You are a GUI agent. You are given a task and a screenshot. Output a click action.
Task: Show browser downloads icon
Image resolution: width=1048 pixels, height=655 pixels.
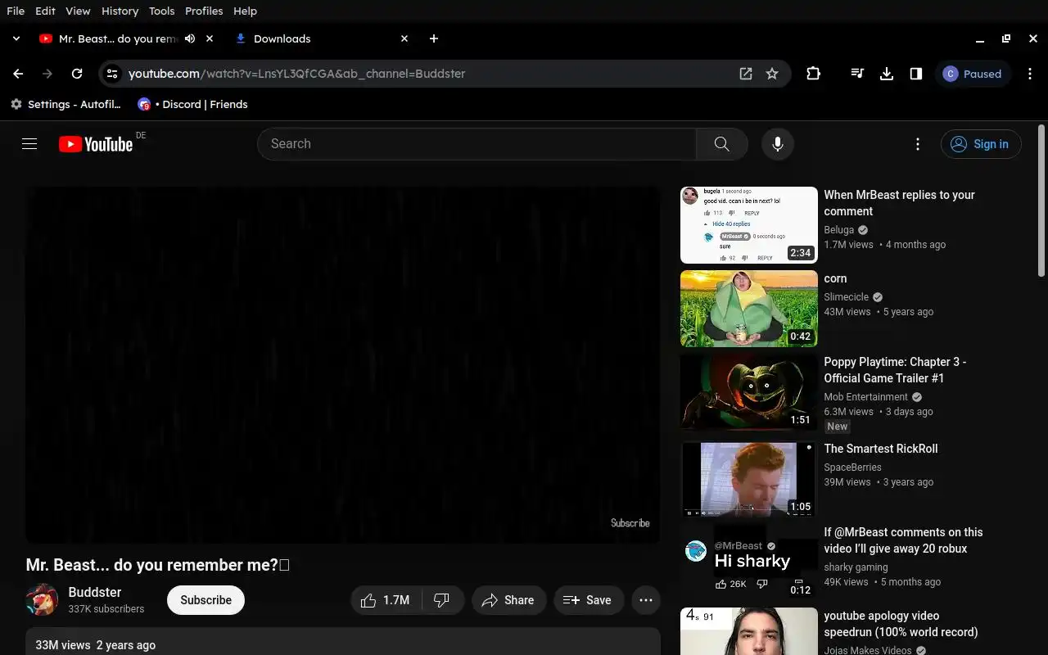pos(886,74)
